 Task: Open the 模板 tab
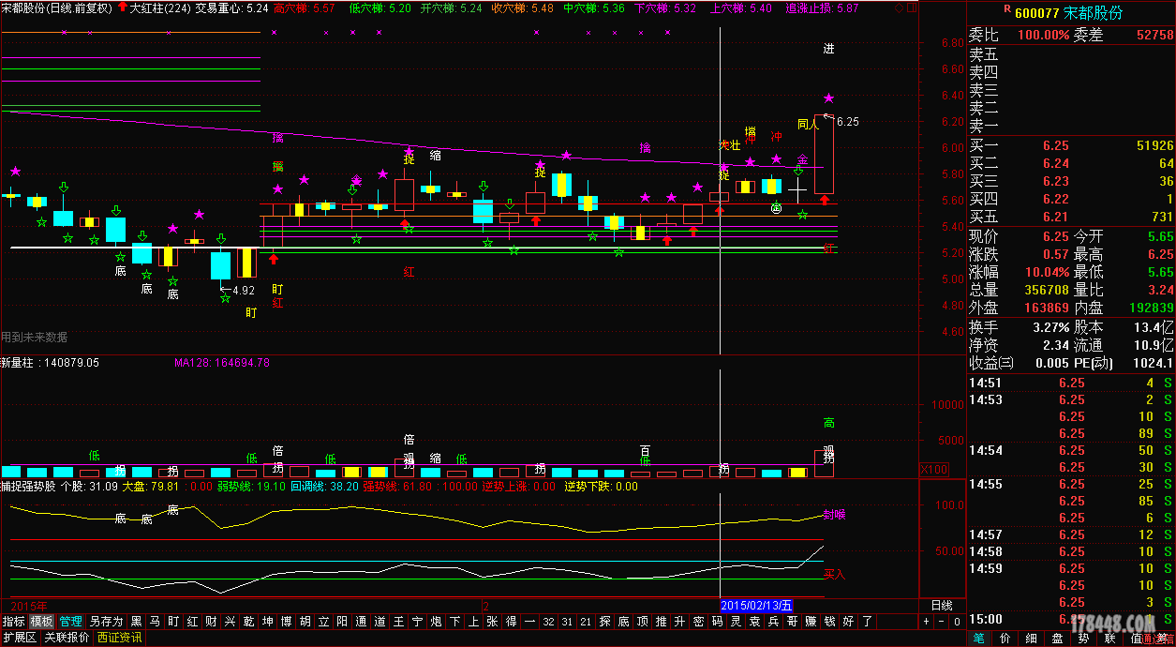click(x=42, y=621)
